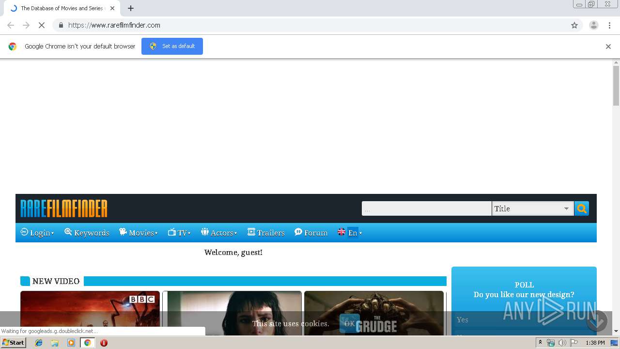Bookmark this page with the star
The width and height of the screenshot is (620, 349).
pyautogui.click(x=574, y=25)
